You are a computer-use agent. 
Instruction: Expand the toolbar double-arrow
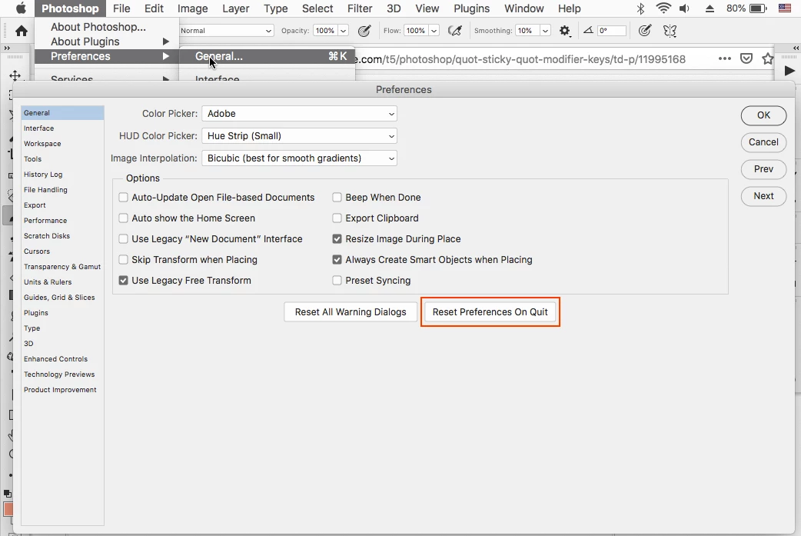7,48
